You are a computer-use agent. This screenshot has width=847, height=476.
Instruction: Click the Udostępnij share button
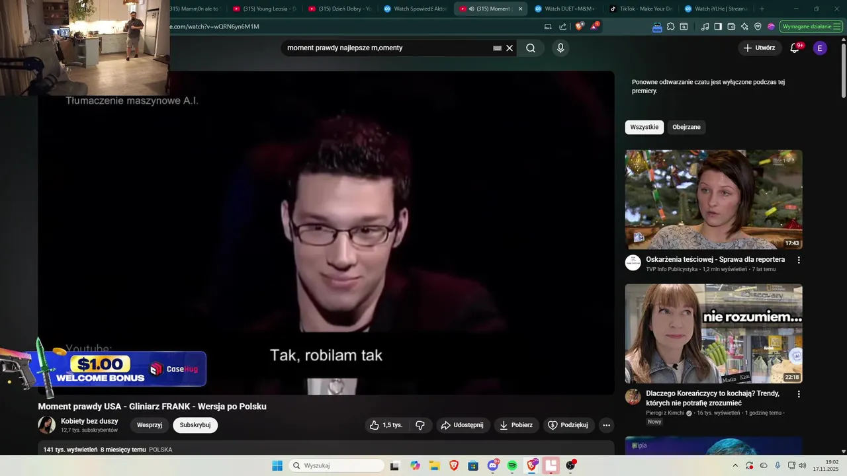pyautogui.click(x=463, y=425)
